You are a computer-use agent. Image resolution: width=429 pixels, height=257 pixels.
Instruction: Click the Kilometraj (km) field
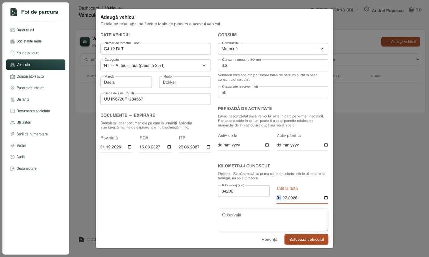(x=244, y=191)
